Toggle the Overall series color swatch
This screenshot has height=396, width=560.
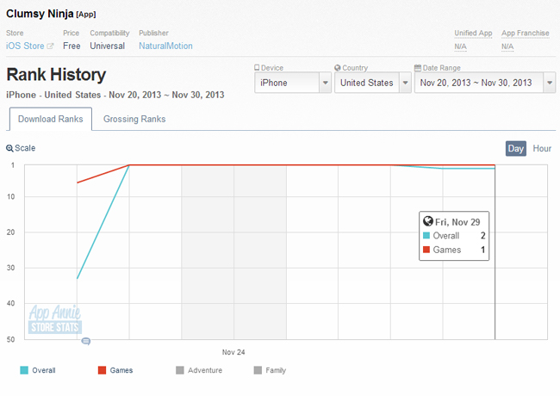pyautogui.click(x=24, y=370)
